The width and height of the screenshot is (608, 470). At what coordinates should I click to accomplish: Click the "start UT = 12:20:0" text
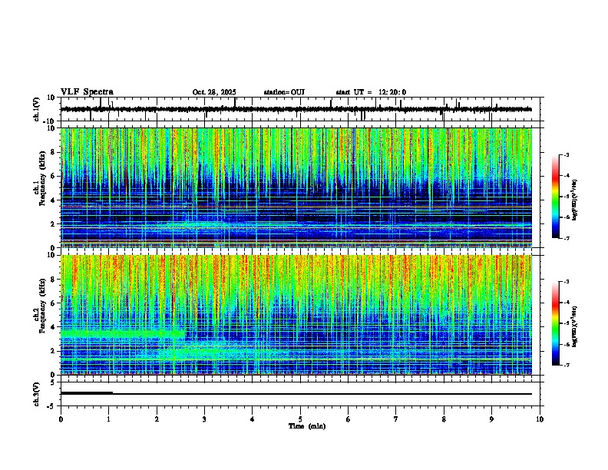pos(371,92)
